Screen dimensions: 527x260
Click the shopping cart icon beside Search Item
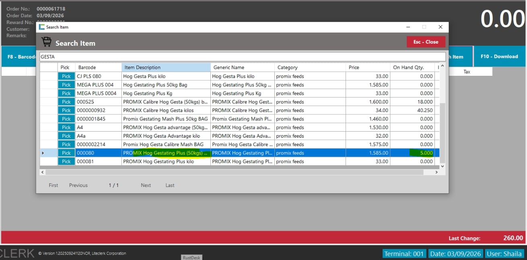[x=46, y=42]
